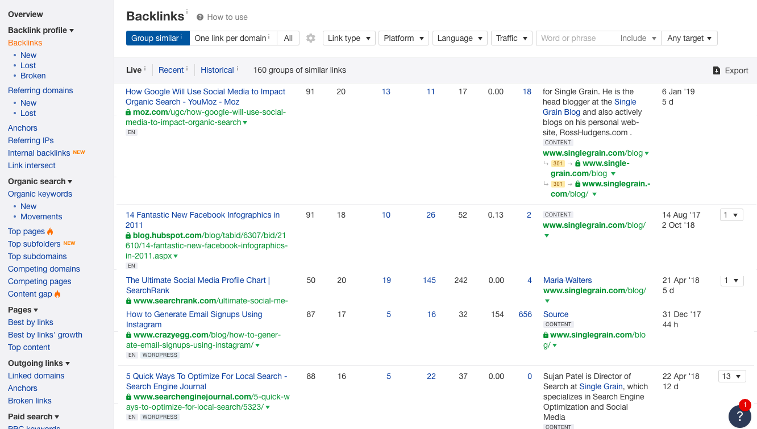Switch to the Live tab

[134, 70]
